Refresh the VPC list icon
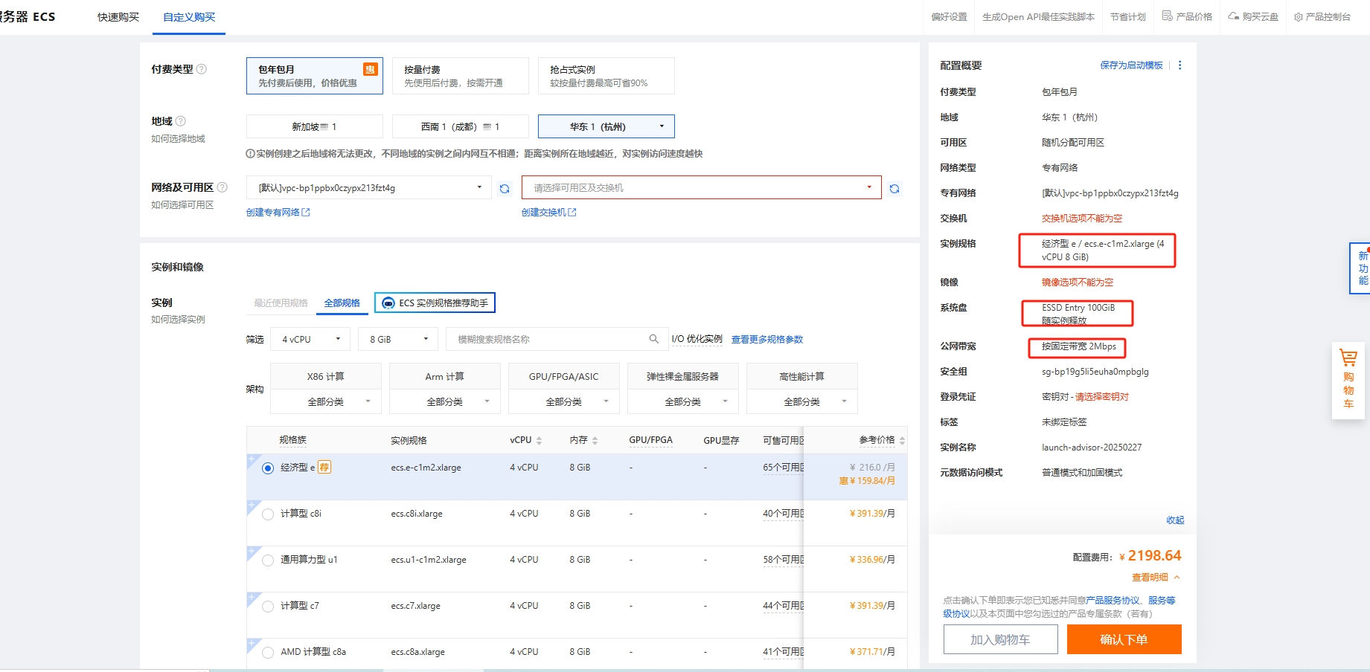The width and height of the screenshot is (1370, 672). click(x=505, y=189)
